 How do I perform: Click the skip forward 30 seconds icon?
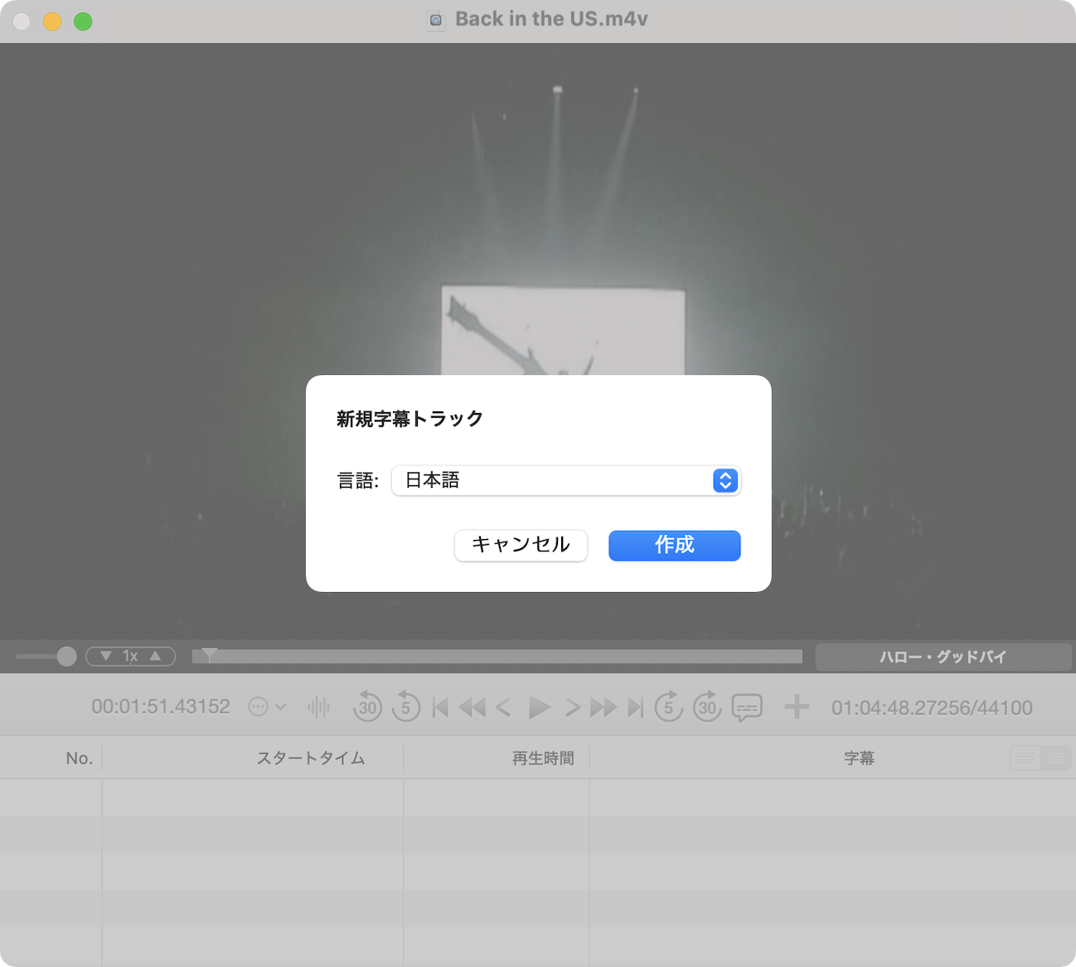tap(706, 707)
